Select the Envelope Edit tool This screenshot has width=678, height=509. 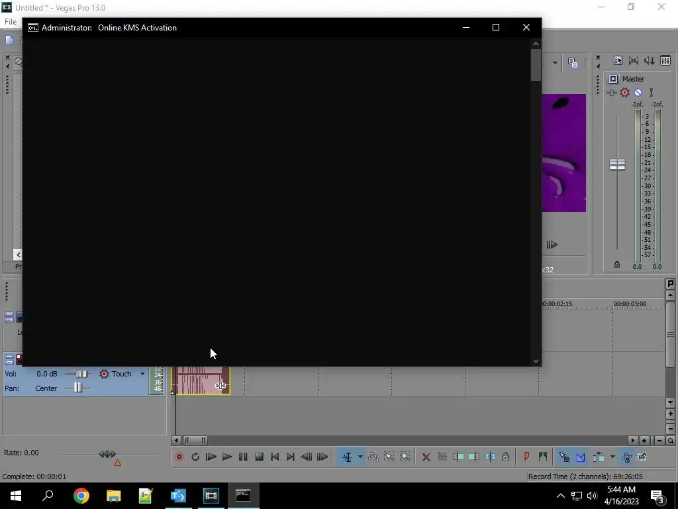[x=373, y=457]
